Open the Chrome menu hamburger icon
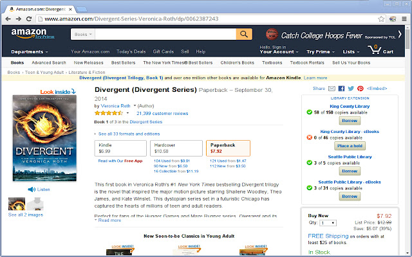The image size is (412, 257). [x=404, y=19]
